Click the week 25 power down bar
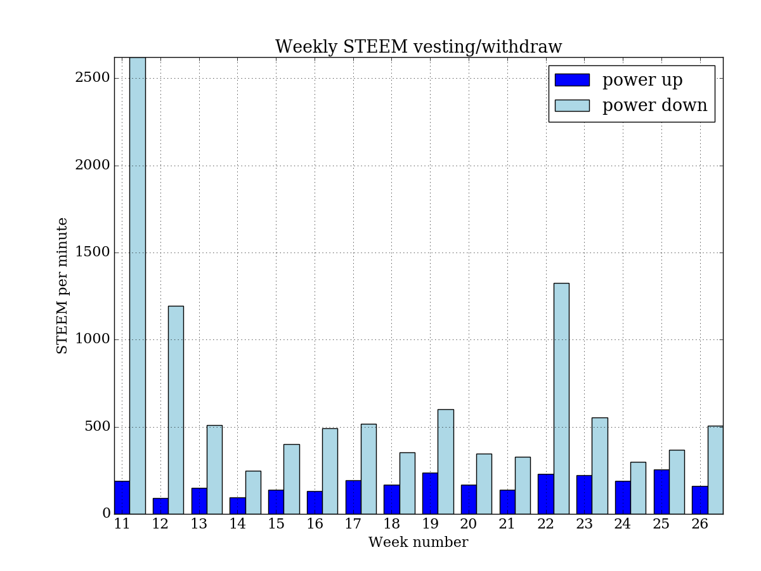 pyautogui.click(x=677, y=482)
